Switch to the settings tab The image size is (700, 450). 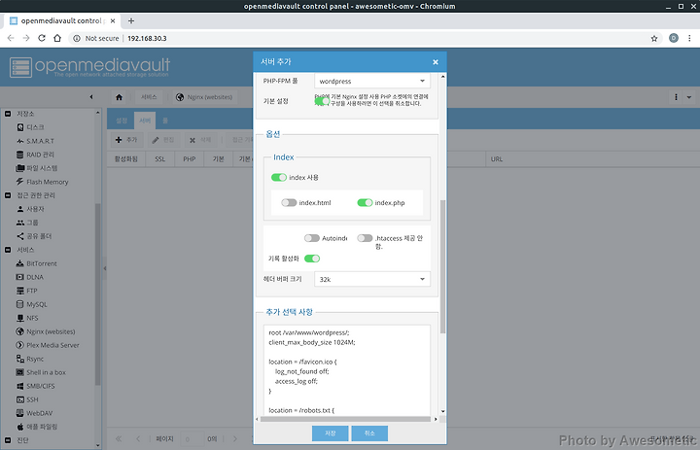[x=122, y=121]
